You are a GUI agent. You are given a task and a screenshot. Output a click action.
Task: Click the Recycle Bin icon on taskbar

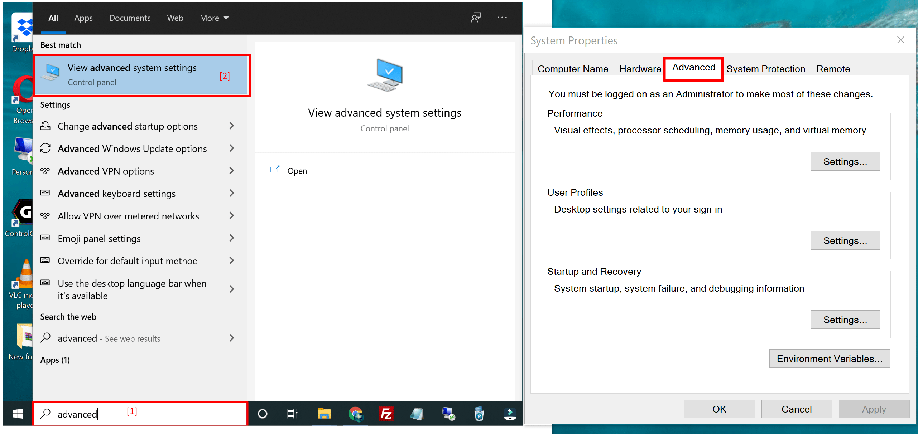pos(479,414)
